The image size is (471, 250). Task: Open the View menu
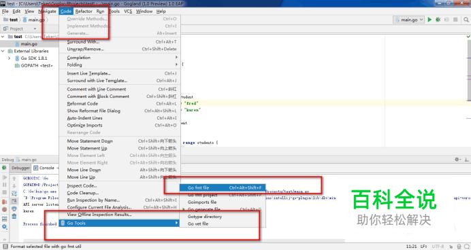pyautogui.click(x=29, y=12)
